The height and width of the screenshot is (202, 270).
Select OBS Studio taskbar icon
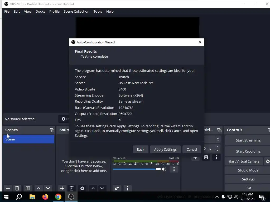71,197
